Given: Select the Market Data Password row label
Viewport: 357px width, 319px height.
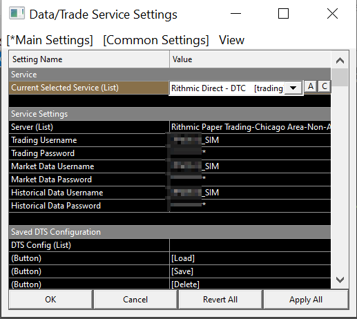Looking at the screenshot, I should (89, 180).
